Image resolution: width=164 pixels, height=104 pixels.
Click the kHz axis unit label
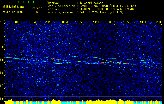[x=2, y=21]
